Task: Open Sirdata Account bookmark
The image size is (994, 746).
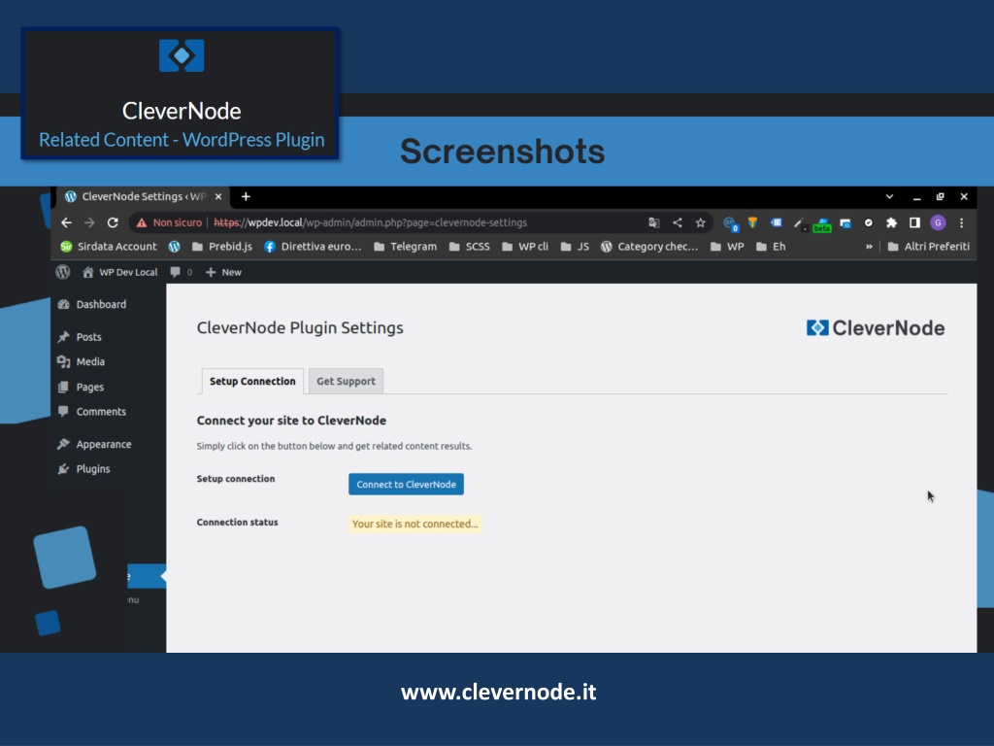Action: point(109,247)
